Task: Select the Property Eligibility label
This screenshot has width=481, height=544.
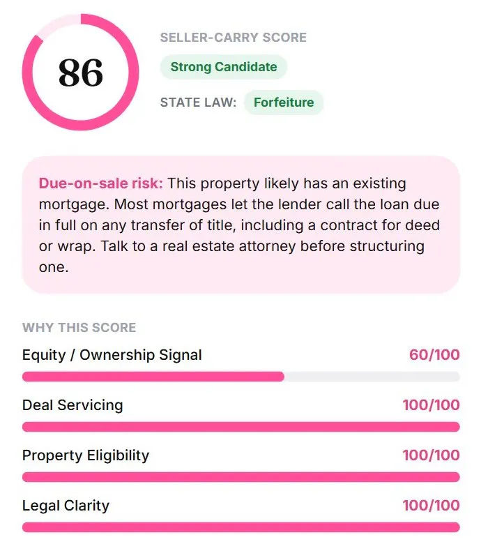Action: click(x=86, y=455)
